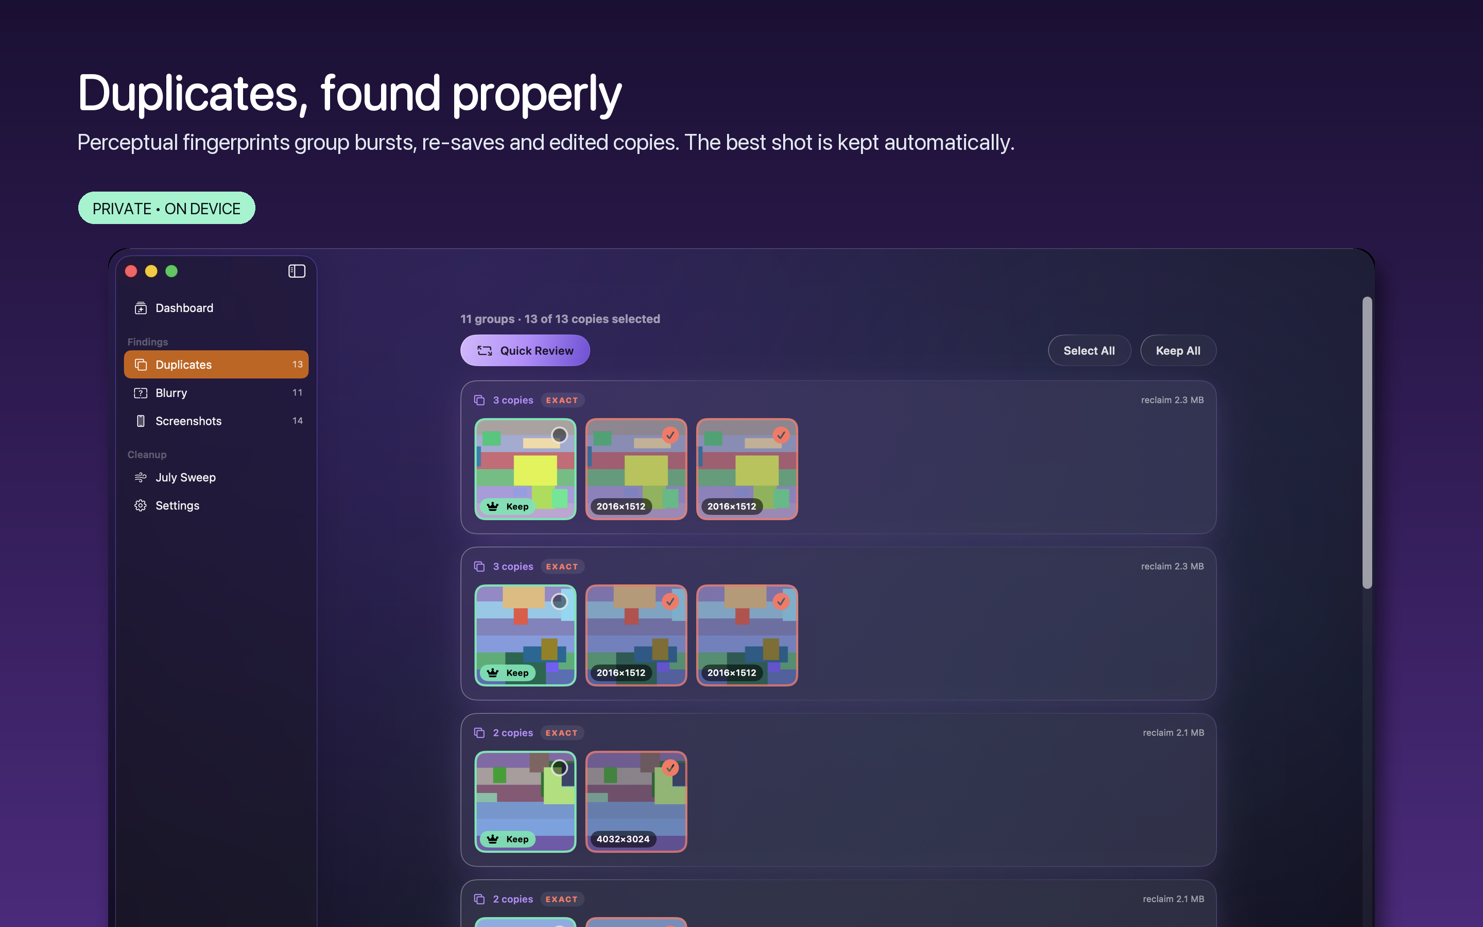The width and height of the screenshot is (1483, 927).
Task: Open Screenshots findings list
Action: (216, 421)
